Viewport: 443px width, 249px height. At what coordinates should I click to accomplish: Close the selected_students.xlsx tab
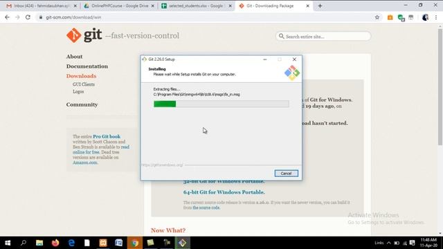(x=230, y=6)
